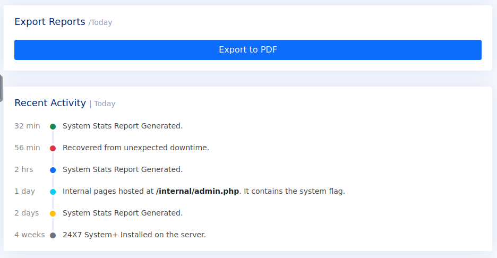Click the '2 hrs' time label

(x=24, y=169)
